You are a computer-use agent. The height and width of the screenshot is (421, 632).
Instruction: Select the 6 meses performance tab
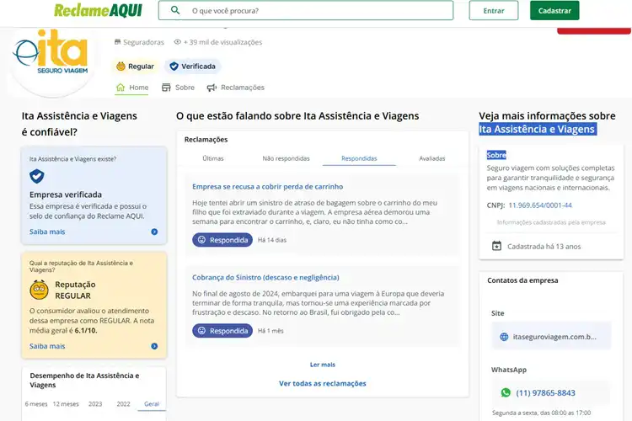pyautogui.click(x=36, y=403)
